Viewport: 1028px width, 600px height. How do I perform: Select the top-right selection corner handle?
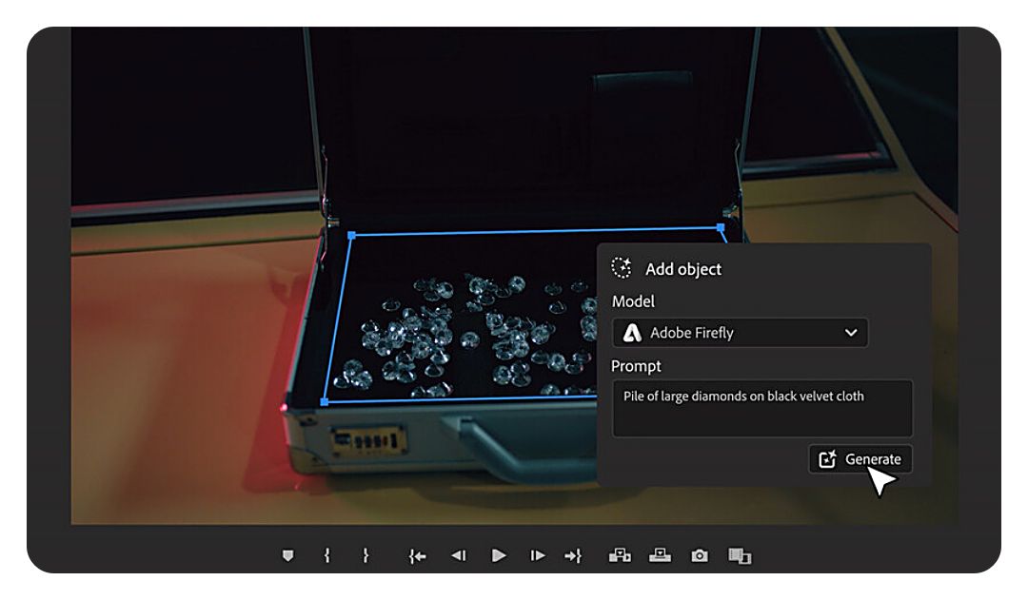(721, 227)
